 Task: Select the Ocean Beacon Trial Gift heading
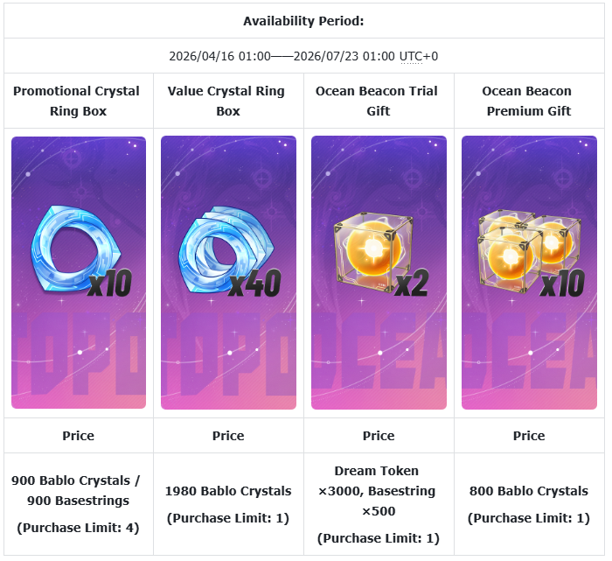[379, 102]
